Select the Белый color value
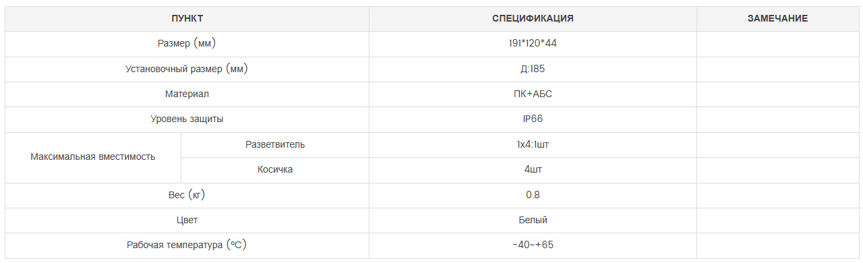This screenshot has height=263, width=863. [533, 221]
